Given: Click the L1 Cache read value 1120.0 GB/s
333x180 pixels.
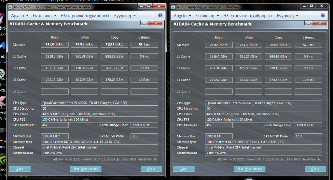Looking at the screenshot, I should click(x=54, y=56).
